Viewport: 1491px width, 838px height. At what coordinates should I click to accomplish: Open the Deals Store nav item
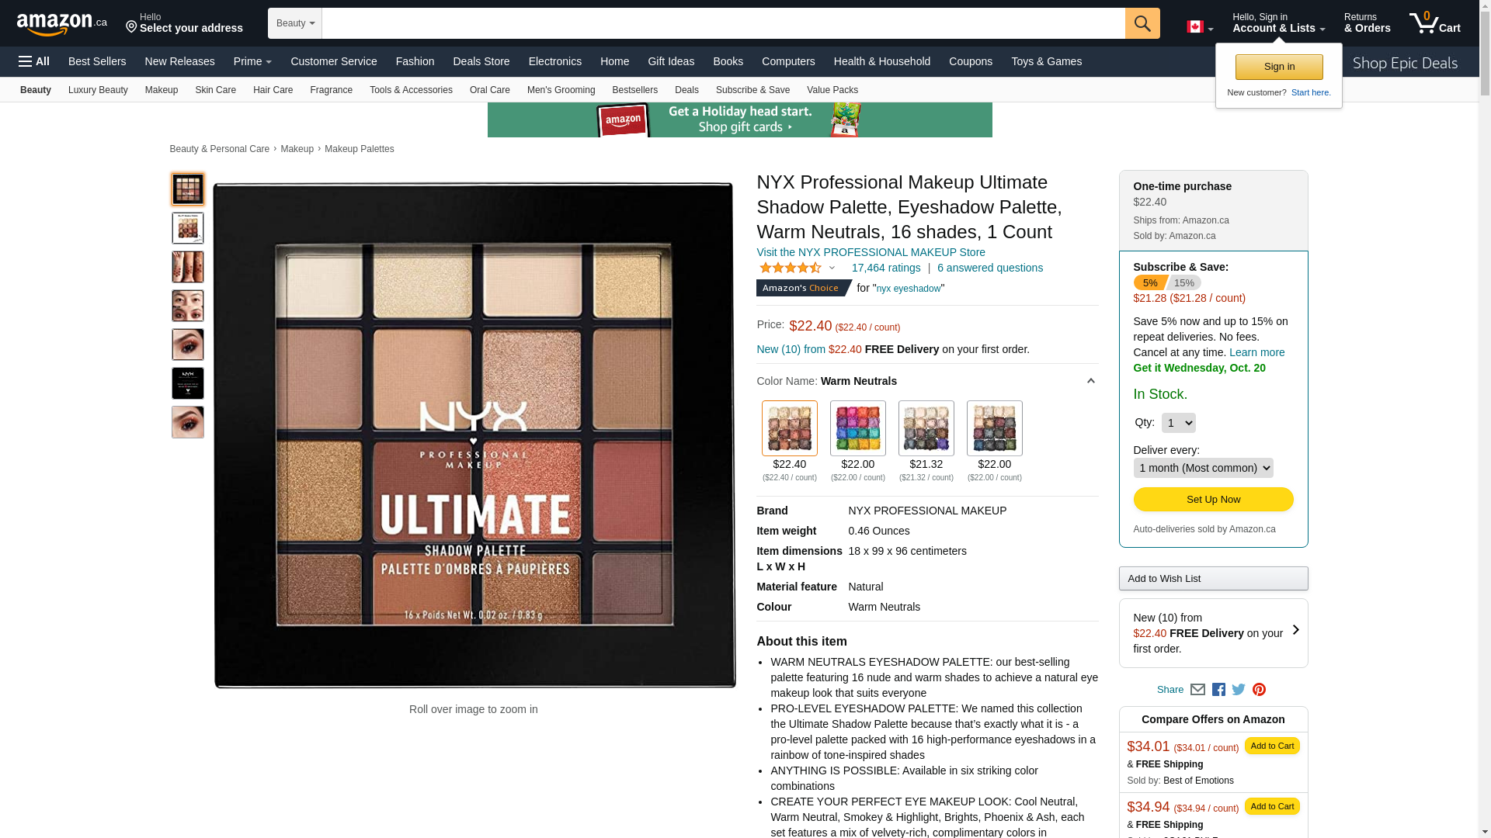[x=481, y=61]
